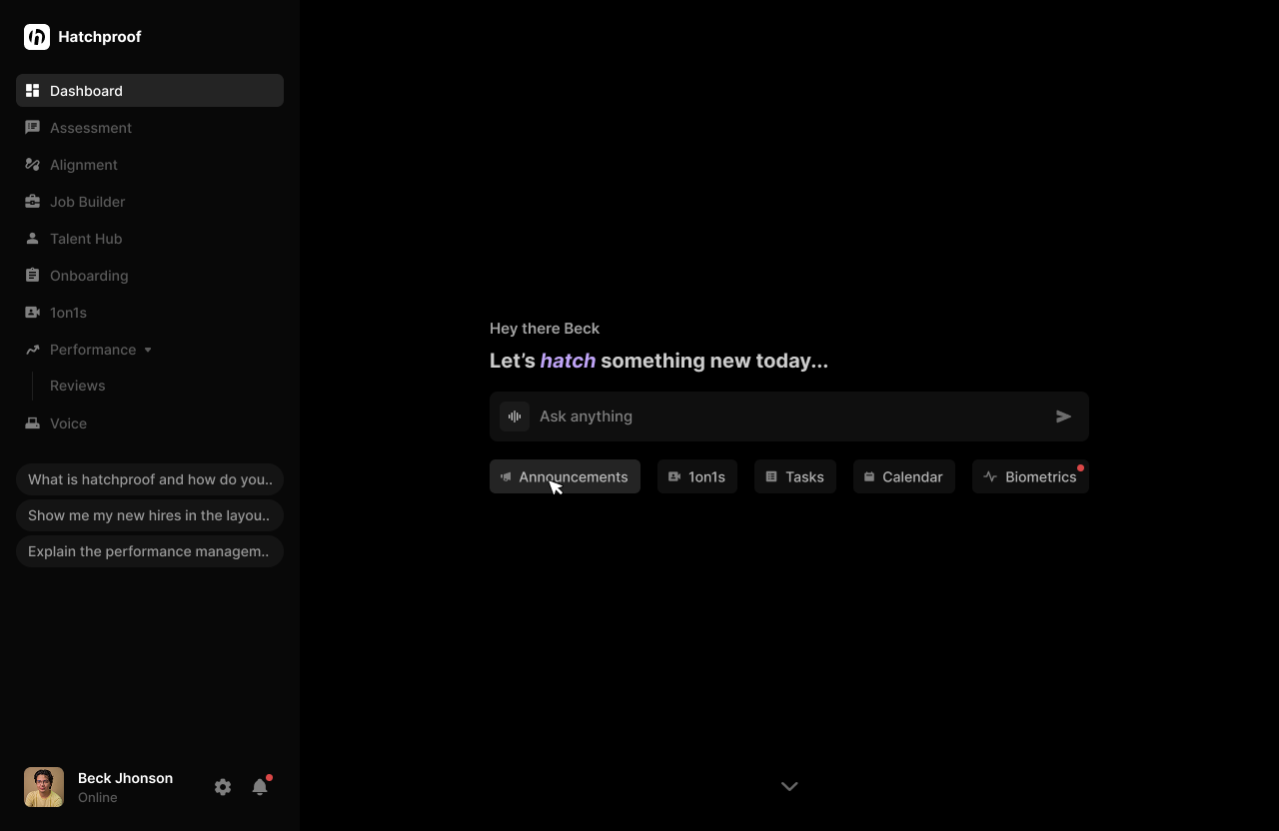Click the pulse icon on the Biometrics chip

tap(990, 477)
